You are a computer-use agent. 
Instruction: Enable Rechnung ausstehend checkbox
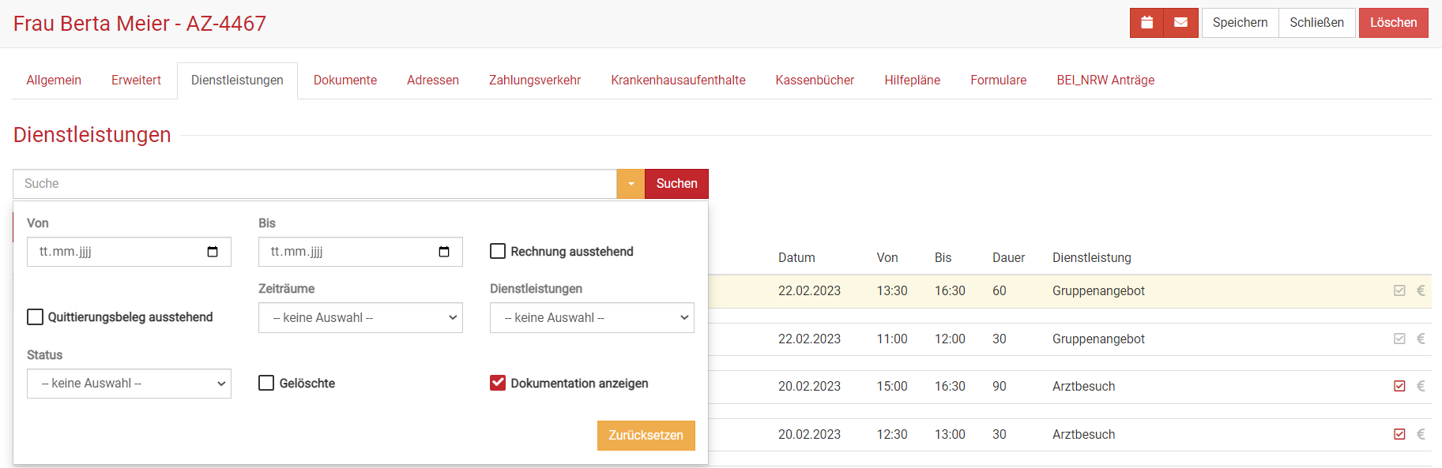pyautogui.click(x=498, y=252)
